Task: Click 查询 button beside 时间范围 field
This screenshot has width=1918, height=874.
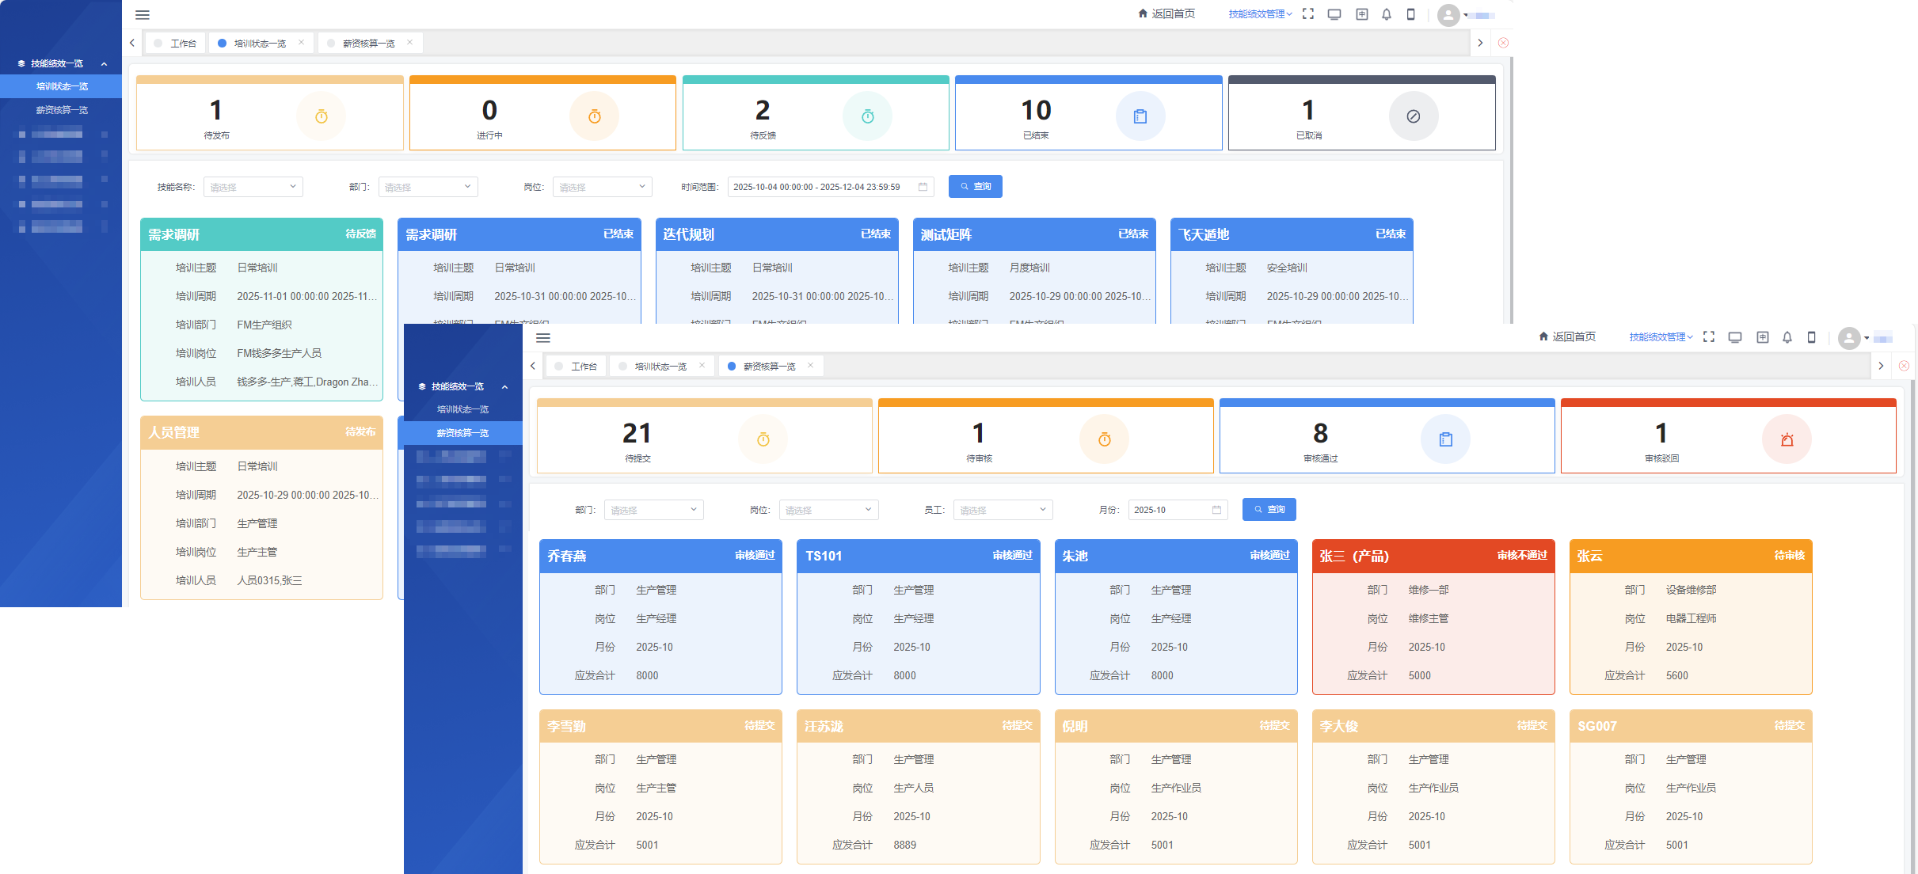Action: pyautogui.click(x=975, y=187)
